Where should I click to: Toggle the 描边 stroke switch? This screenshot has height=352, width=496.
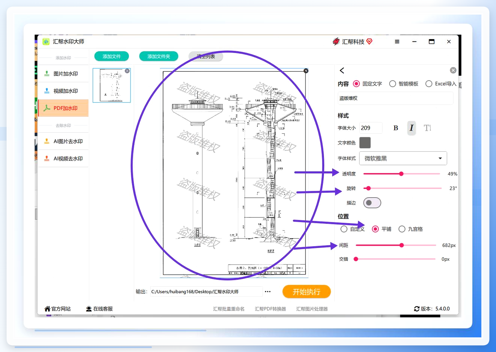[x=372, y=203]
